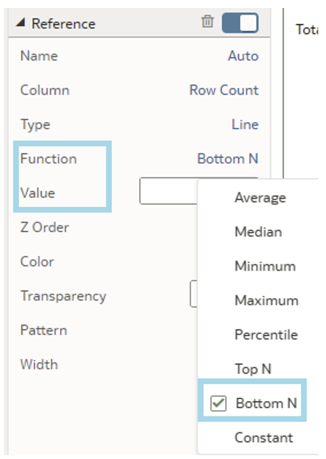Select Constant from function menu

click(x=264, y=438)
